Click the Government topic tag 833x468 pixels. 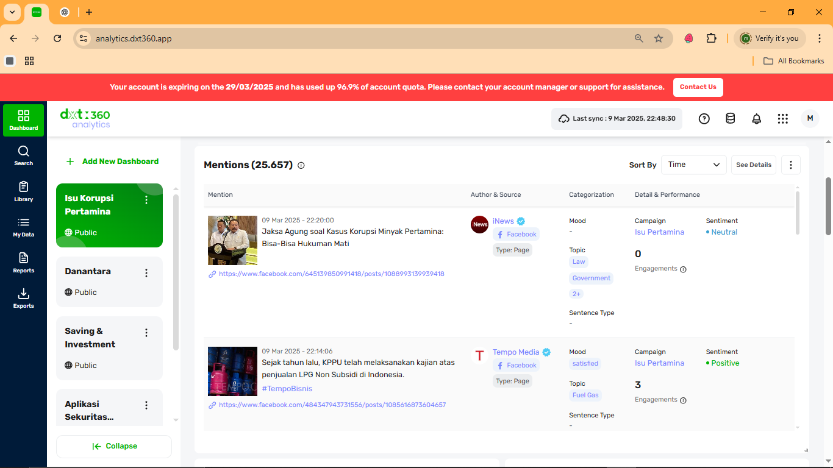point(591,278)
